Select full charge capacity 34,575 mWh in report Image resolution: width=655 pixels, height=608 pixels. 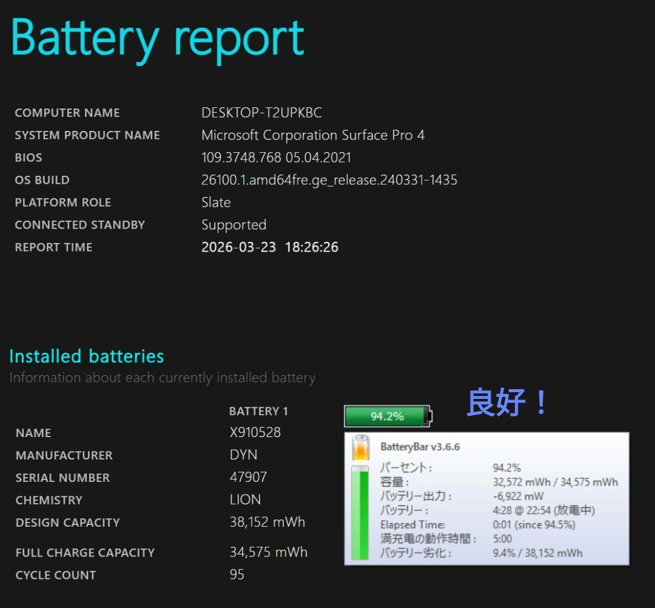(269, 552)
